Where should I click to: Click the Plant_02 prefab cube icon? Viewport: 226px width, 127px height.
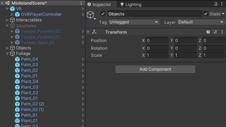[x=17, y=93]
